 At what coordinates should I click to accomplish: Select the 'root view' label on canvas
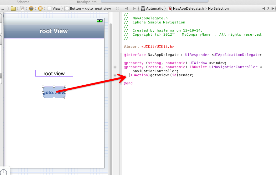click(x=54, y=73)
